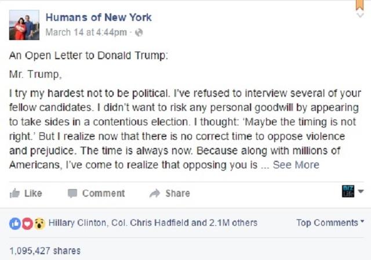The height and width of the screenshot is (260, 371).
Task: Click the Comment speech bubble icon
Action: point(72,193)
